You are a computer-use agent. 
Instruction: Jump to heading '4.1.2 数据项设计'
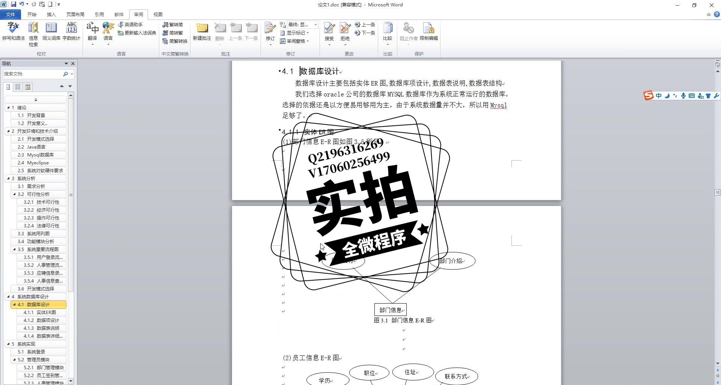click(42, 320)
